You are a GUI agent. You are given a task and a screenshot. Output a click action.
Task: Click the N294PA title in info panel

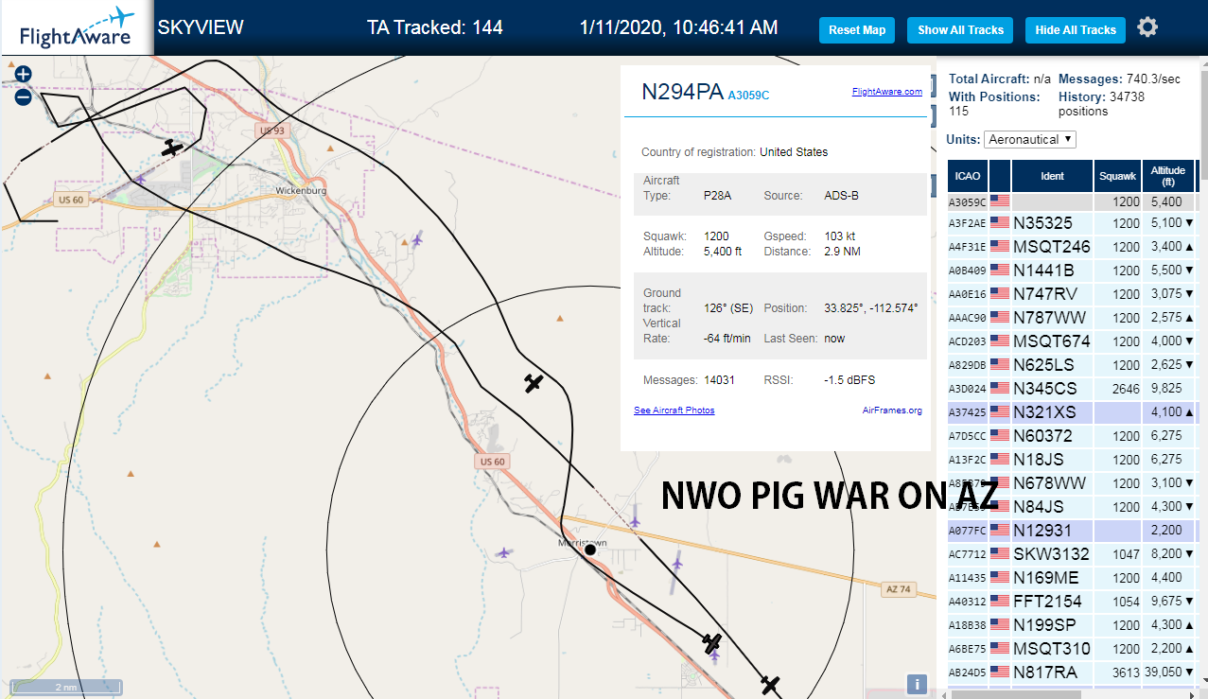coord(683,92)
